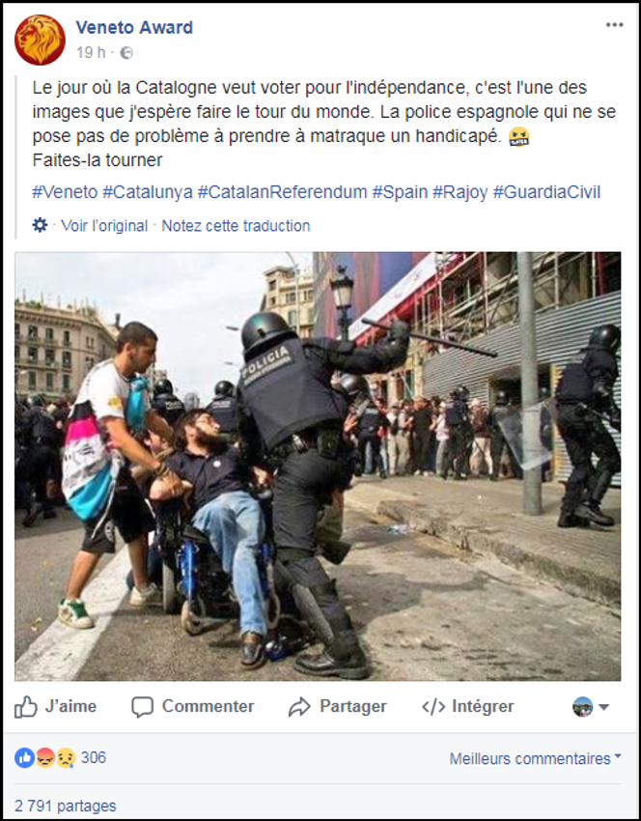The height and width of the screenshot is (821, 641).
Task: Click the Partager share arrow icon
Action: (299, 707)
